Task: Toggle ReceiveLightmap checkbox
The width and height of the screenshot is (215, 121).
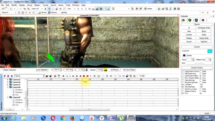Action: click(x=201, y=82)
